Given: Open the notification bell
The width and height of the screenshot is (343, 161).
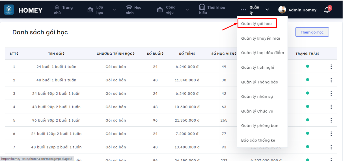Looking at the screenshot, I should pos(327,10).
